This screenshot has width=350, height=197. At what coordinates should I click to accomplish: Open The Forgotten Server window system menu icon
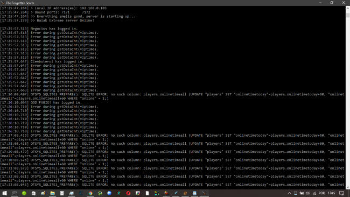tap(3, 3)
